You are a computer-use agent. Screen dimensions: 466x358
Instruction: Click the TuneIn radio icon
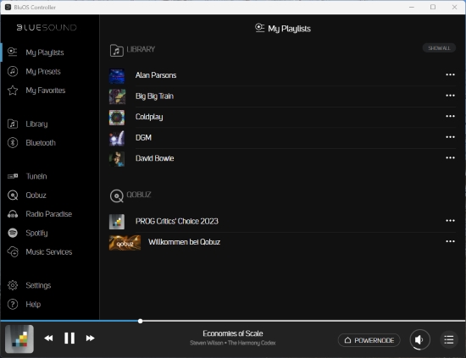(x=13, y=176)
